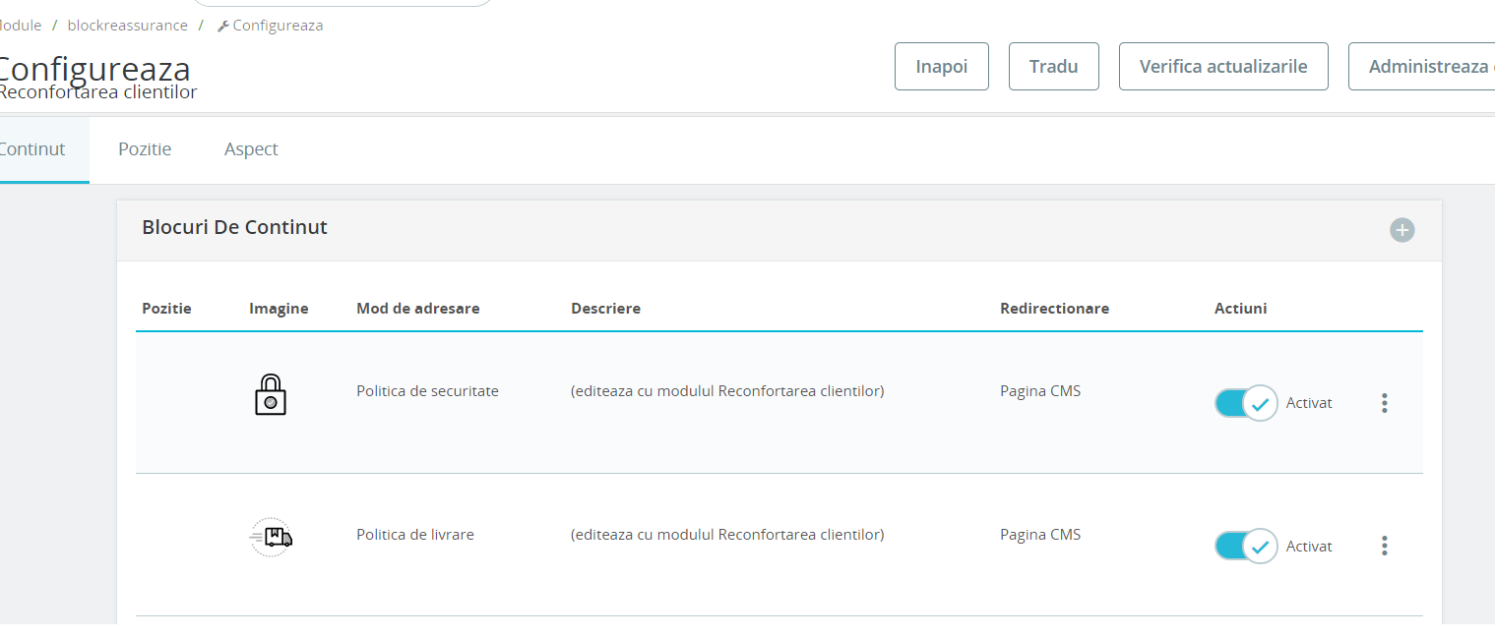Open actions menu for Politica de securitate

pyautogui.click(x=1384, y=403)
